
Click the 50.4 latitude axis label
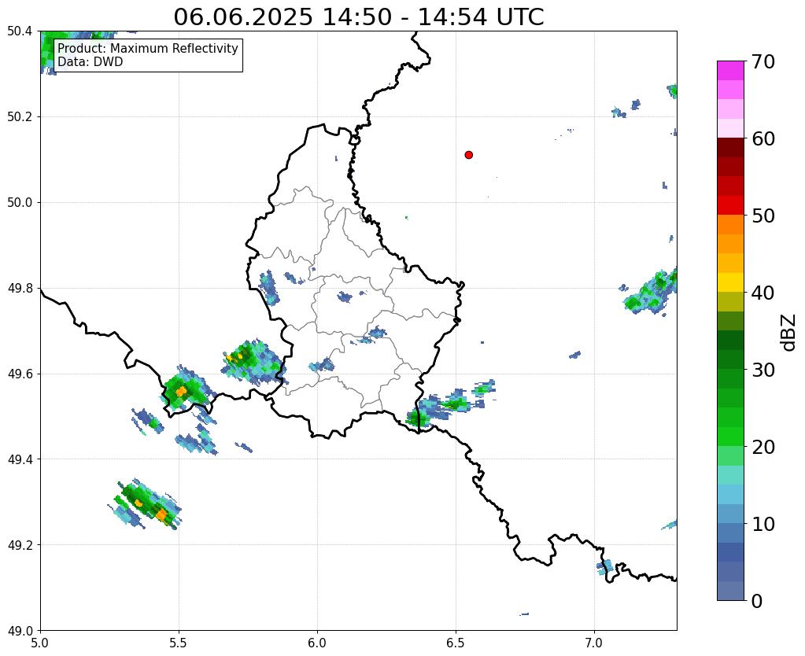[20, 31]
